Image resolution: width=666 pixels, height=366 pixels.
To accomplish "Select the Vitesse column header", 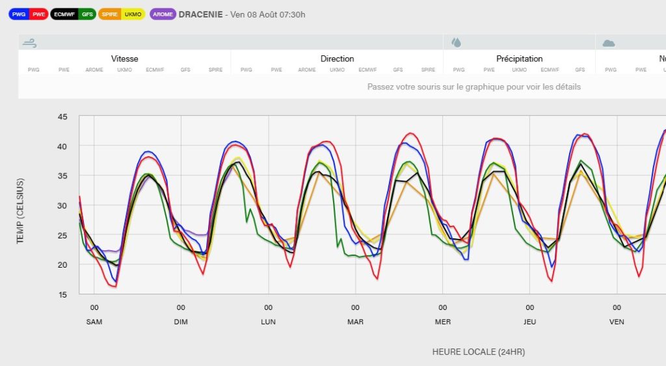I will pyautogui.click(x=124, y=59).
